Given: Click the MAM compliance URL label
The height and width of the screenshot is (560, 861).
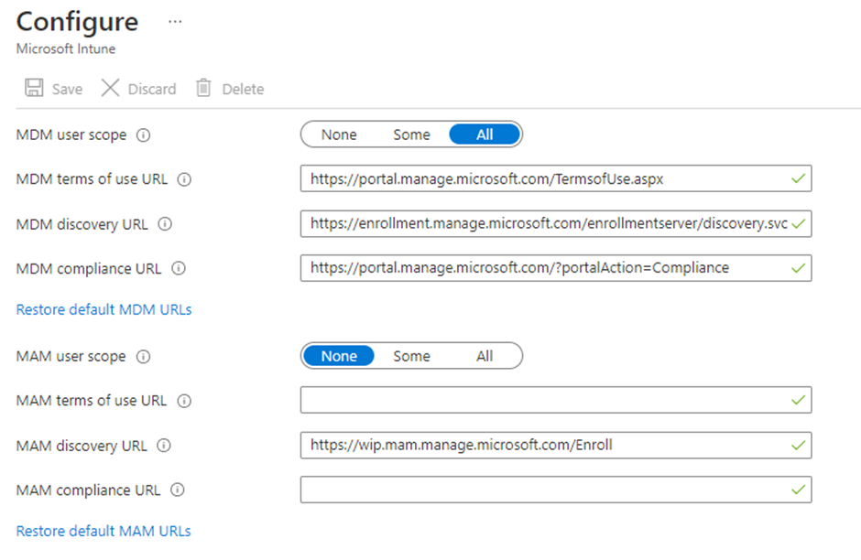Looking at the screenshot, I should click(89, 490).
